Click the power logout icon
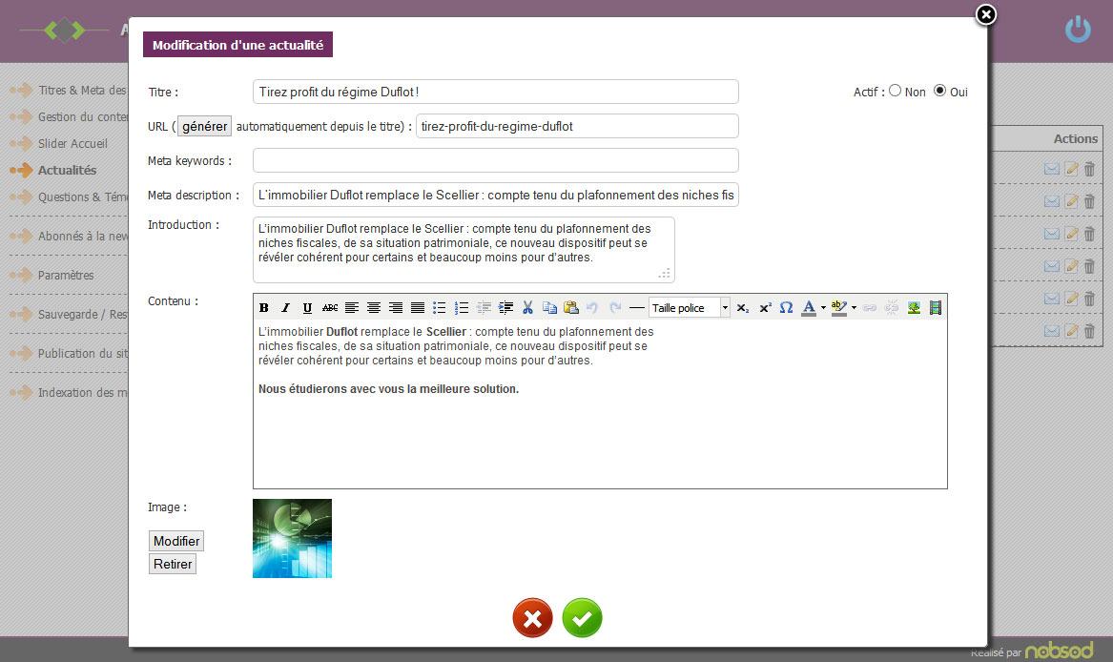This screenshot has width=1113, height=662. [1078, 30]
